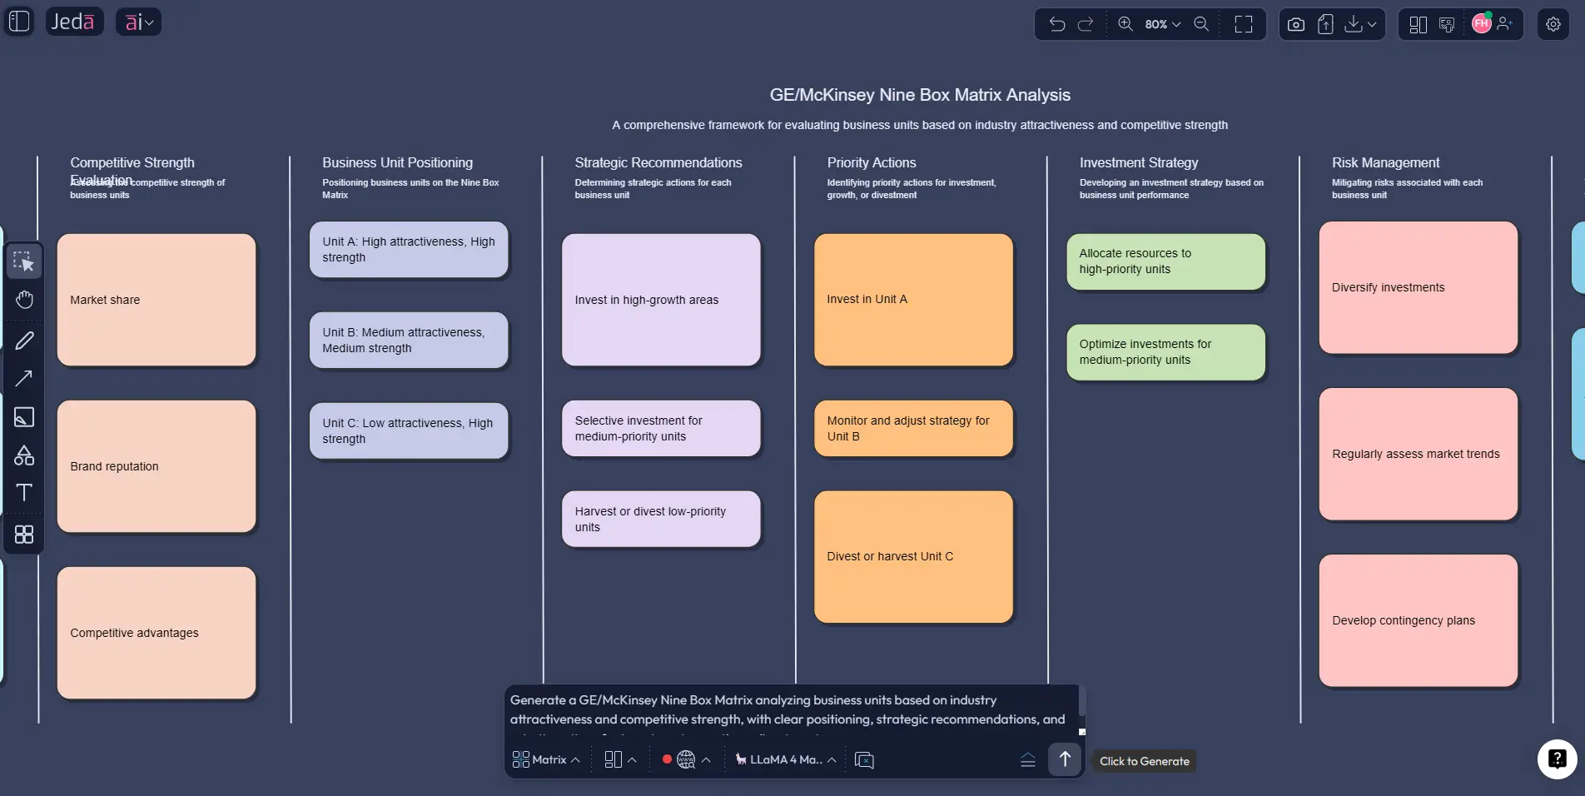Toggle the web search option
The height and width of the screenshot is (796, 1585).
pyautogui.click(x=686, y=759)
